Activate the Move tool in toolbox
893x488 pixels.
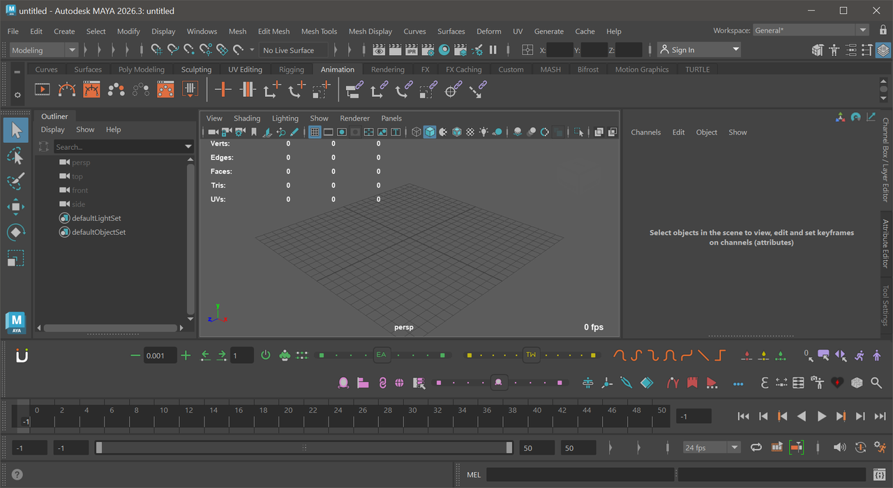(15, 206)
